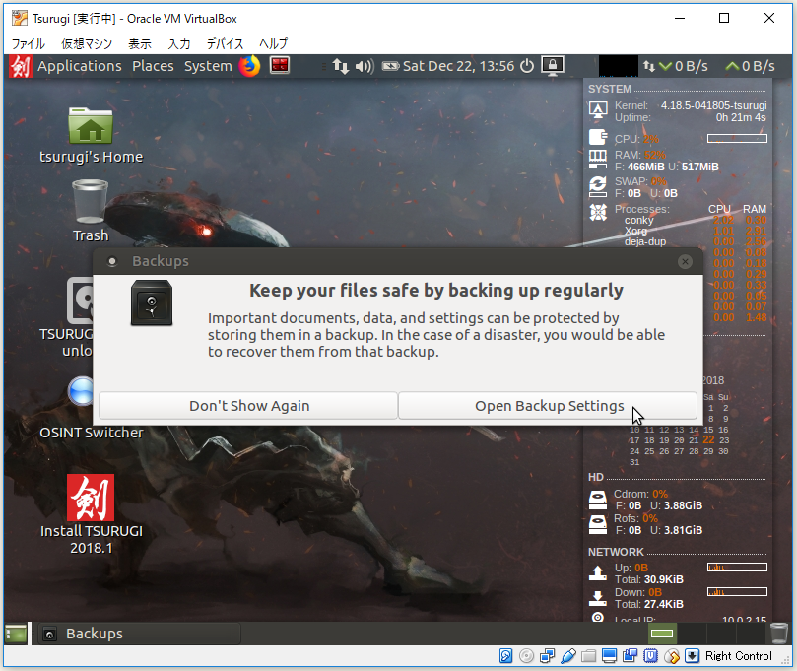Open Backups dialog window menu dot
Image resolution: width=797 pixels, height=671 pixels.
(112, 261)
